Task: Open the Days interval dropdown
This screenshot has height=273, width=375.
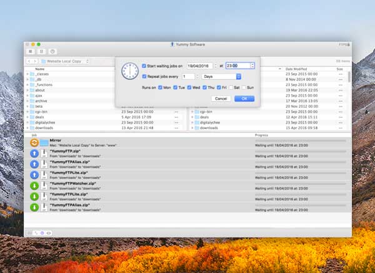Action: (x=221, y=77)
